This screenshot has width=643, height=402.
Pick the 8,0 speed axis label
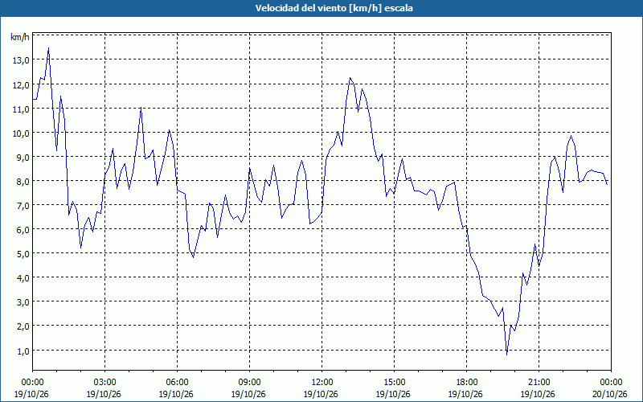pyautogui.click(x=23, y=182)
